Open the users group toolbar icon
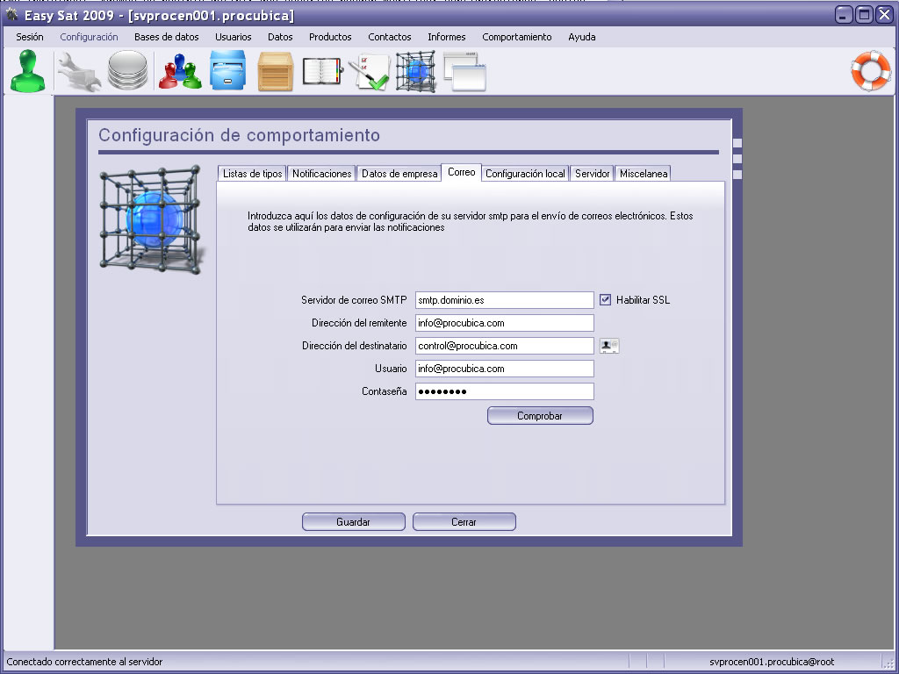The width and height of the screenshot is (899, 674). [x=180, y=71]
